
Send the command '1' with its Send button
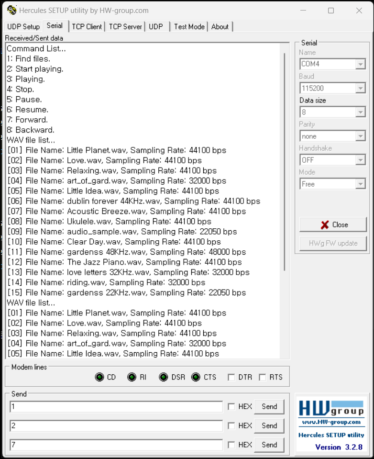tap(269, 407)
